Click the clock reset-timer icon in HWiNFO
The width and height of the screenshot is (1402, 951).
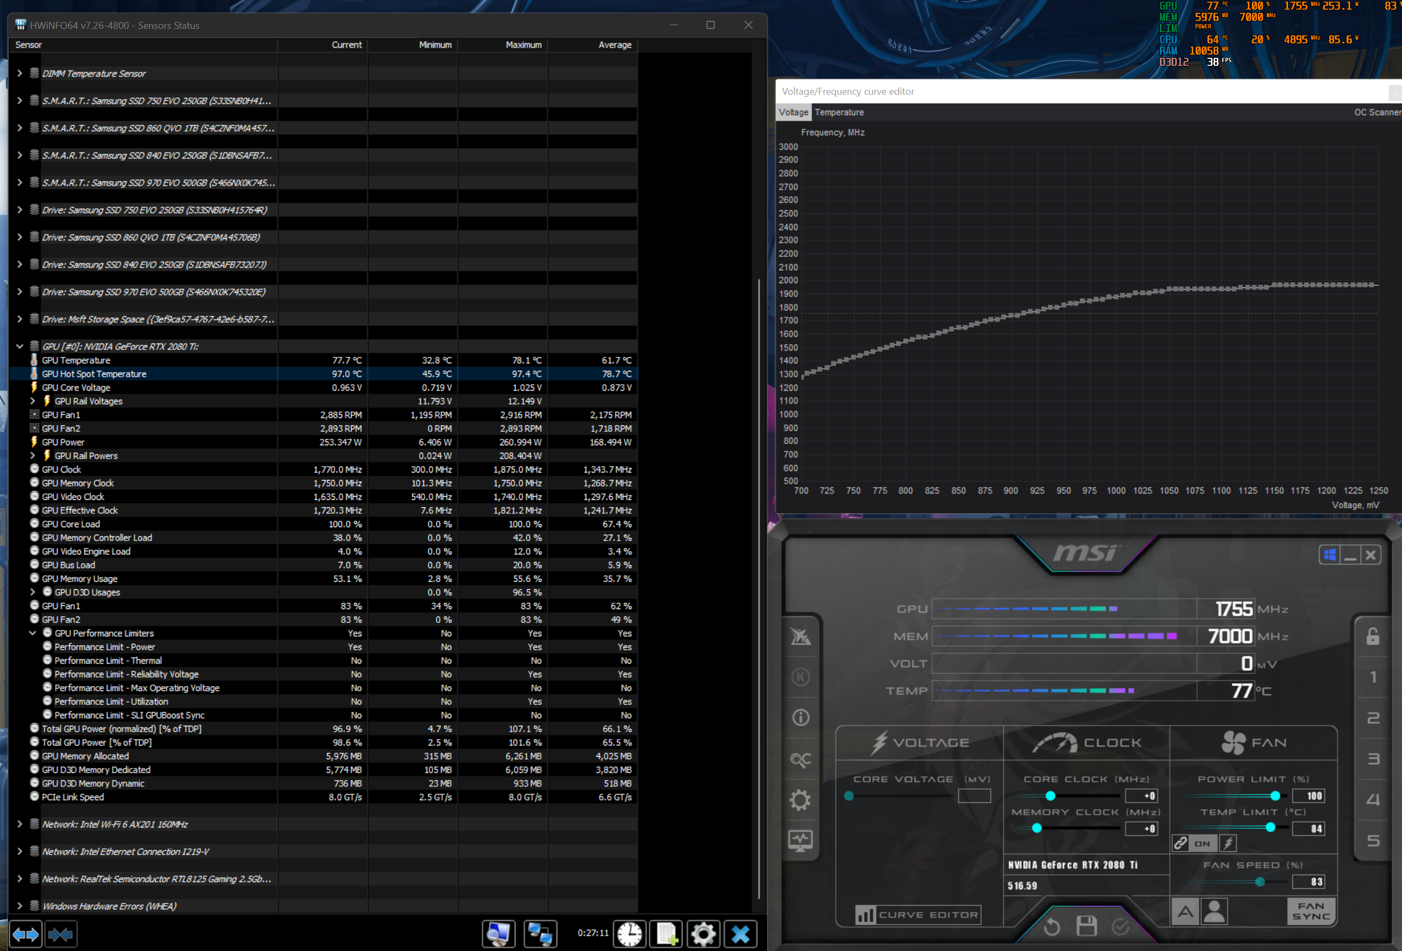[x=629, y=934]
